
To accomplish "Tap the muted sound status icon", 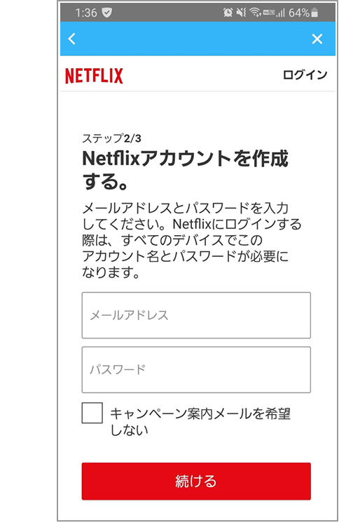I will coord(241,13).
